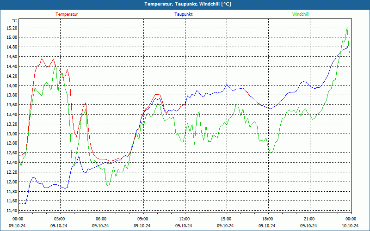Click the 21:00 time axis label
370x231 pixels.
309,219
